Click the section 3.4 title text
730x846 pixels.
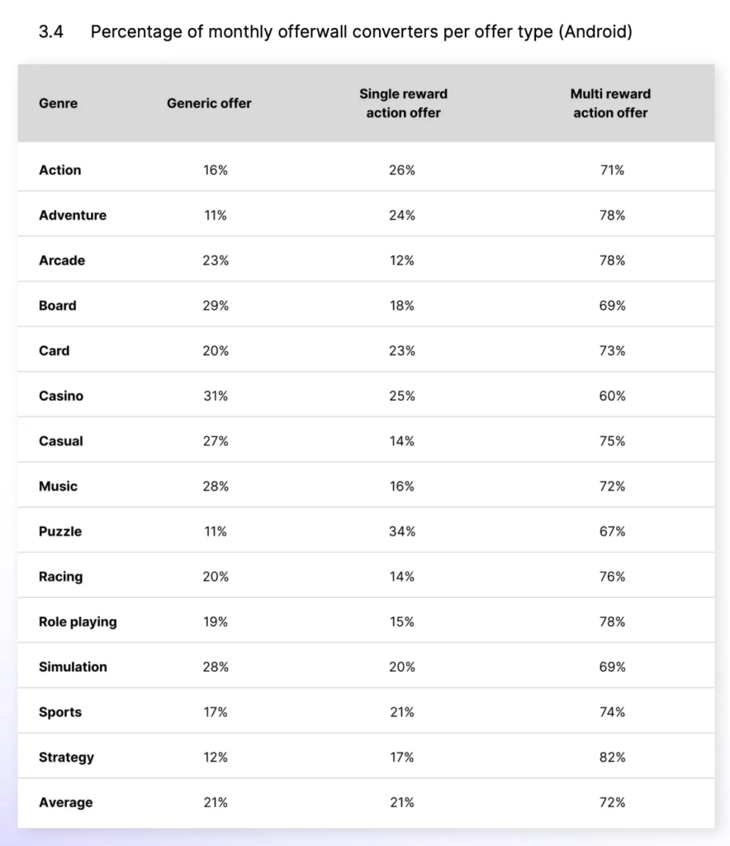tap(361, 33)
